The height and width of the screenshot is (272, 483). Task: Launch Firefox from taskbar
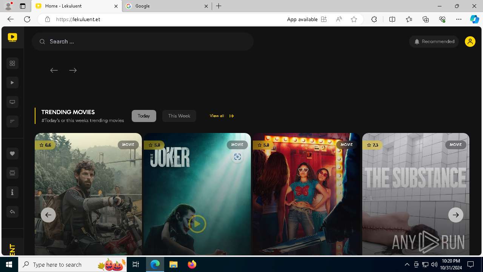coord(192,264)
